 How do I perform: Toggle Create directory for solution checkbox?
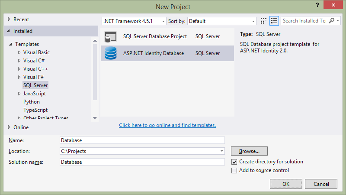click(x=234, y=162)
